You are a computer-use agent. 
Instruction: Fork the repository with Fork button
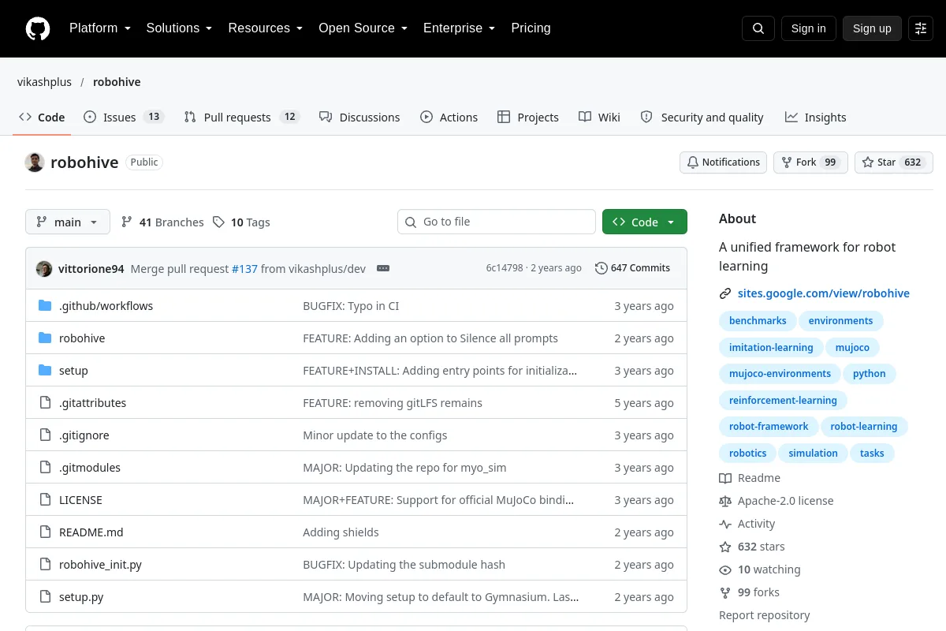click(x=810, y=162)
